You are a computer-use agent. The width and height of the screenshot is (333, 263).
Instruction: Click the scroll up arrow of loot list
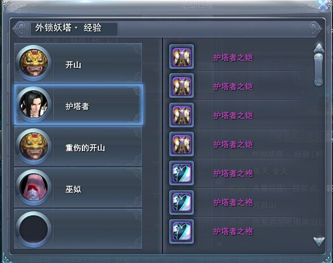click(x=319, y=48)
